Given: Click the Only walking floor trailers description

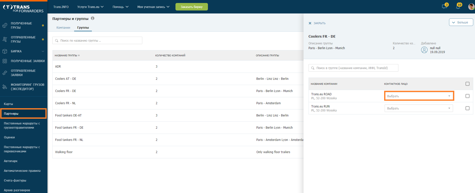Looking at the screenshot, I should [273, 152].
